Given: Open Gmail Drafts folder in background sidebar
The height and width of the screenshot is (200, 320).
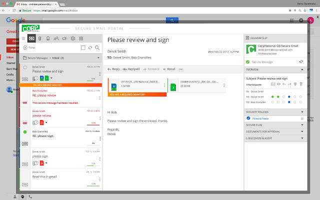Looking at the screenshot, I should [10, 74].
